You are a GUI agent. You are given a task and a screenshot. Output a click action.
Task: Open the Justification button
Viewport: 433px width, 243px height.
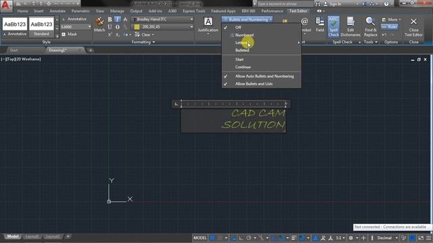click(x=208, y=26)
